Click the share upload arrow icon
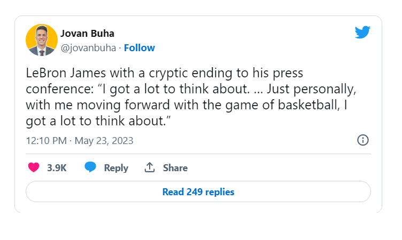The image size is (402, 240). point(150,167)
